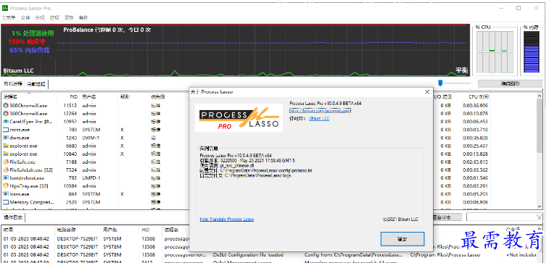Select the 360ChromeX.exe icon with PID 11512
This screenshot has width=549, height=263.
(6, 105)
